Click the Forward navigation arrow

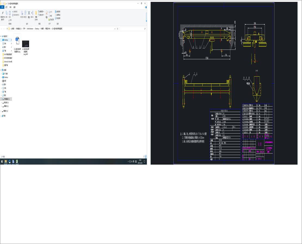point(4,29)
